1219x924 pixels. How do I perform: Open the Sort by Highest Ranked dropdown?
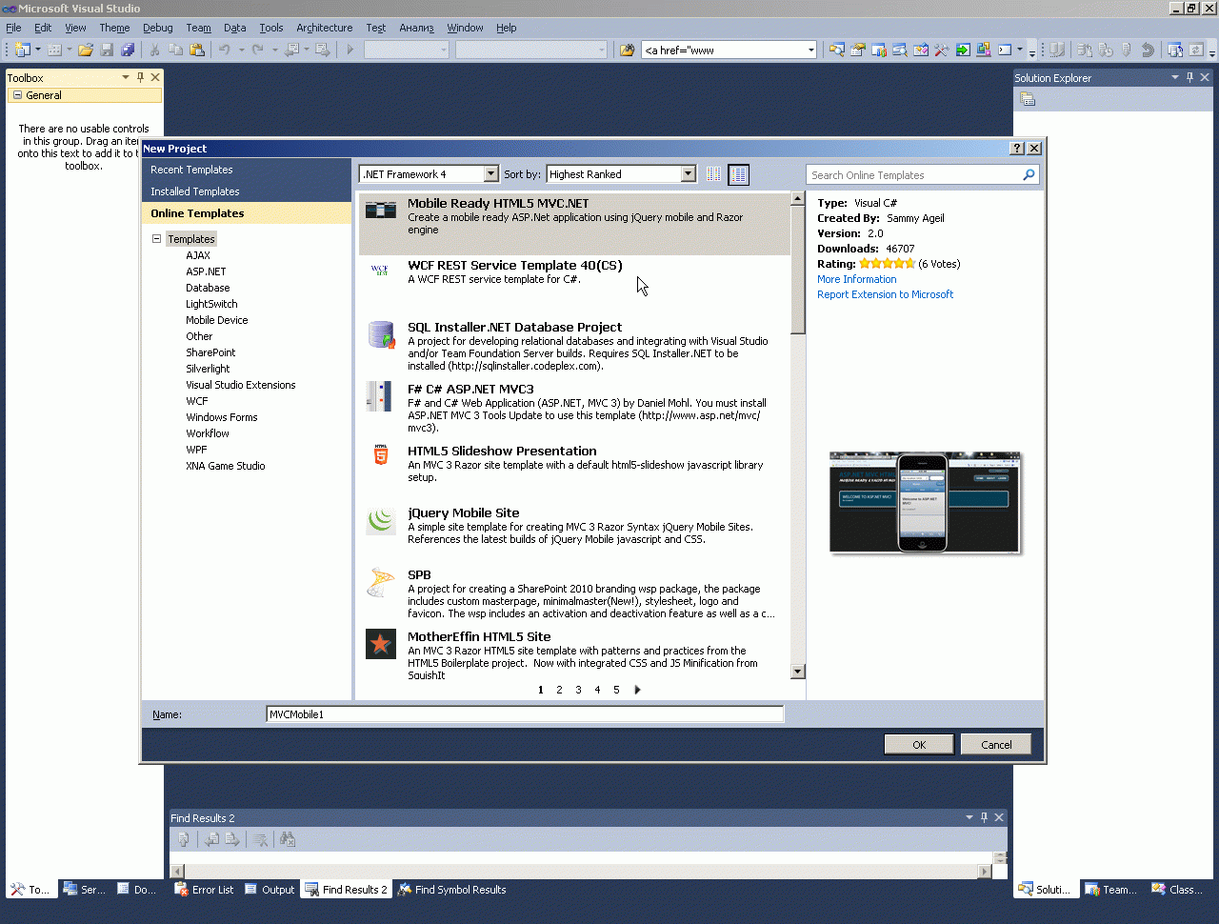pos(688,174)
